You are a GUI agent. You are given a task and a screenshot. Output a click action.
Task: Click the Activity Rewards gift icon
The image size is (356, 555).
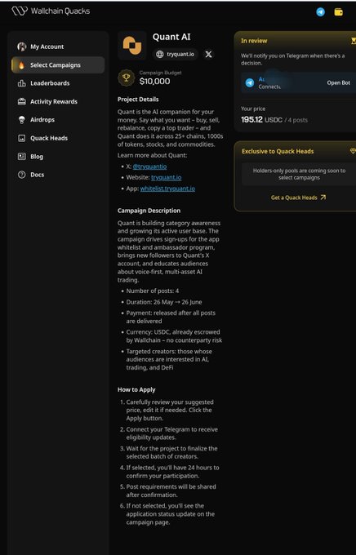click(21, 101)
